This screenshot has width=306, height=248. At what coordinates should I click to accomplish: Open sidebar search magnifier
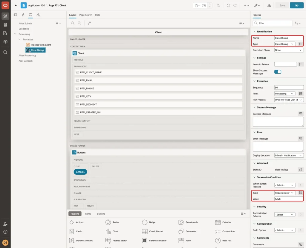[x=5, y=52]
